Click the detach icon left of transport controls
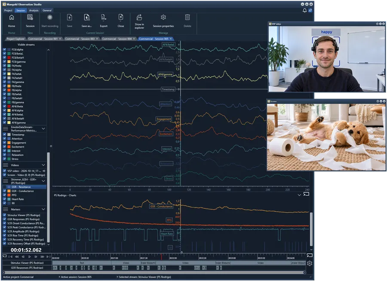Screen dimensions: 387x283 click(4, 256)
